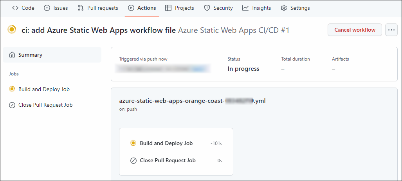Click the 'Triggered via push now' text

[143, 59]
